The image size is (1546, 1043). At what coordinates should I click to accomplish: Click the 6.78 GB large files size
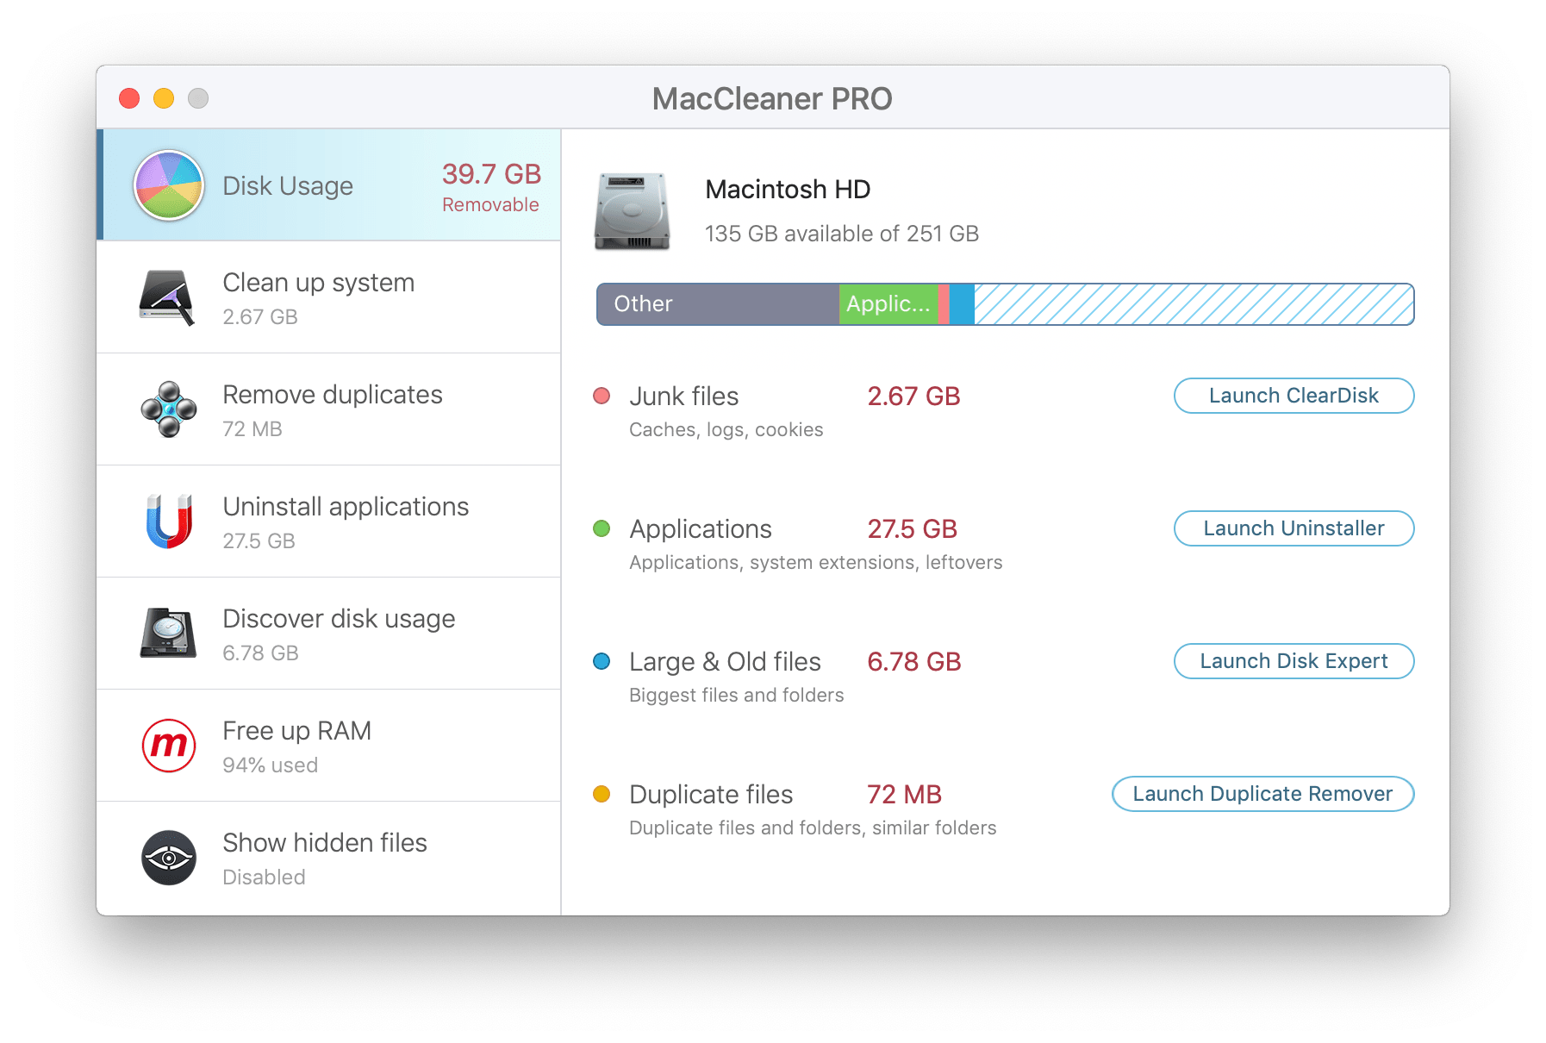point(913,662)
